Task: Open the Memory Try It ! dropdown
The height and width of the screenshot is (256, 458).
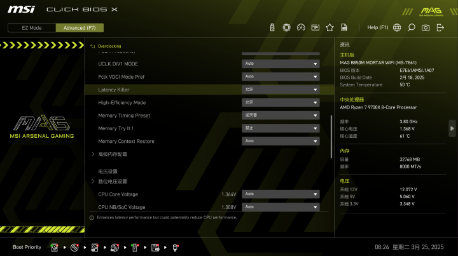Action: coord(281,128)
